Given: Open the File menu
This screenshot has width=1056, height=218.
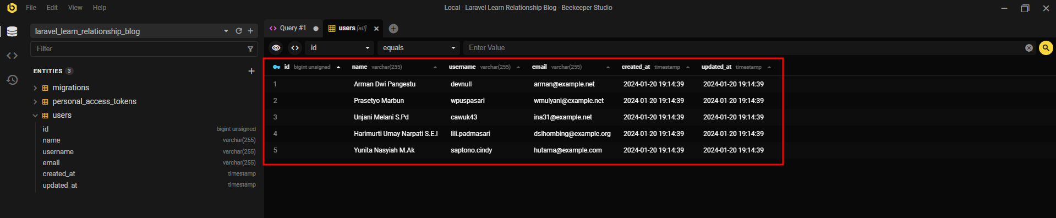Looking at the screenshot, I should [31, 8].
